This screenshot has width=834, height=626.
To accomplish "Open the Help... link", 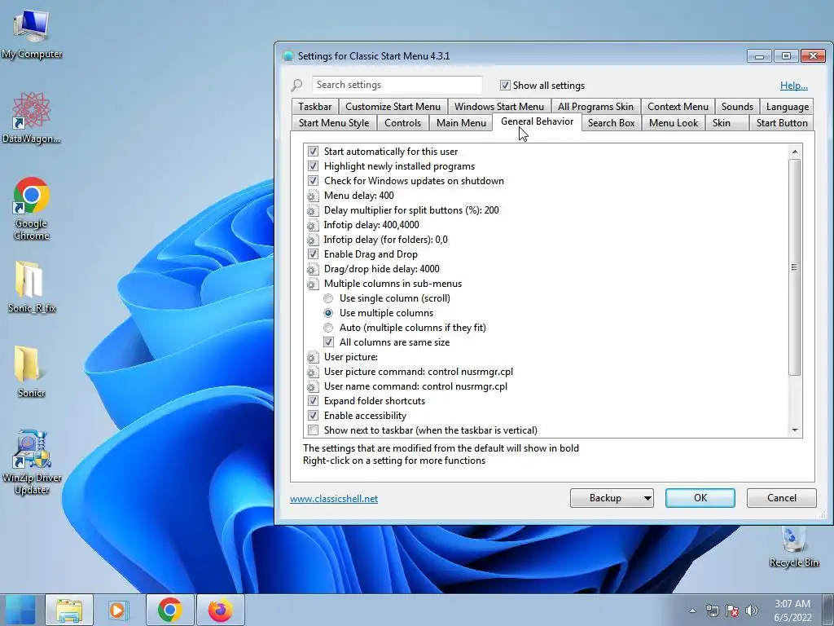I will point(793,85).
